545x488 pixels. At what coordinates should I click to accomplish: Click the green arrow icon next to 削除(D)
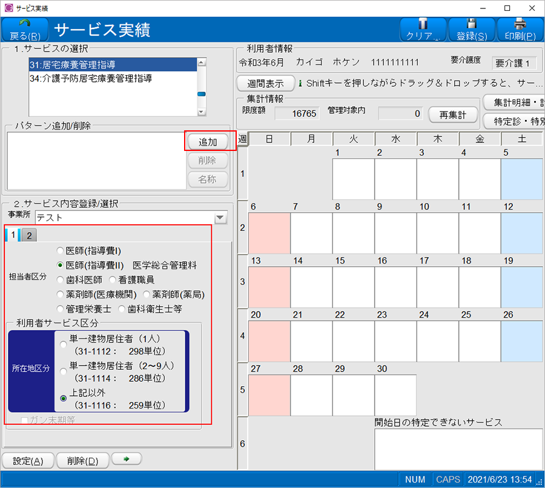[125, 460]
